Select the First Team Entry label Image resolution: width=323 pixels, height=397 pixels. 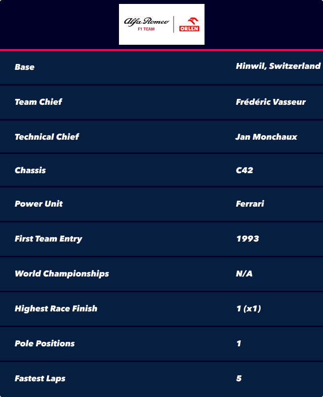pyautogui.click(x=49, y=239)
